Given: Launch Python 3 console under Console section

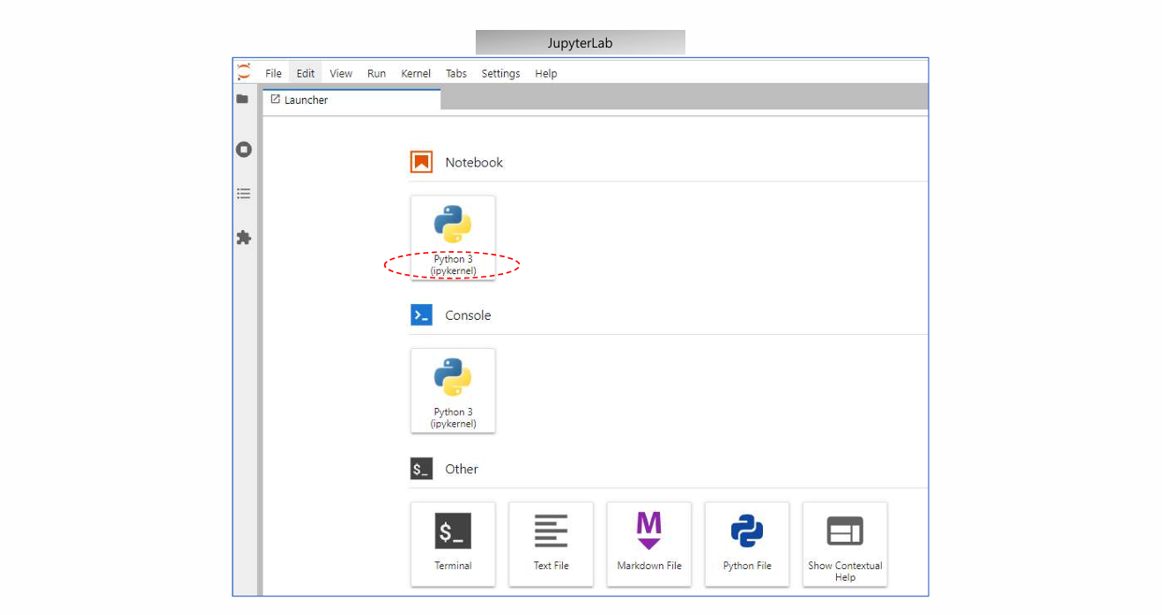Looking at the screenshot, I should point(453,390).
